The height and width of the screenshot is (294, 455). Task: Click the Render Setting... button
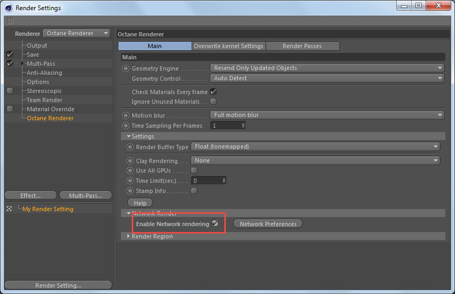pyautogui.click(x=58, y=285)
